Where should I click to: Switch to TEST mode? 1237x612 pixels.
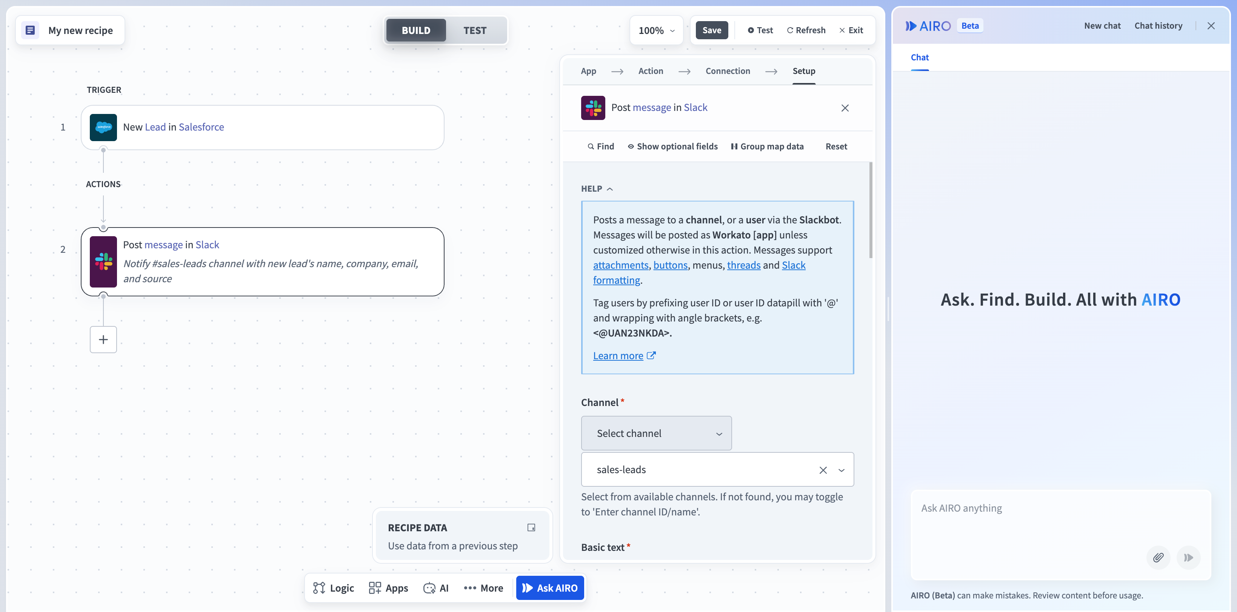point(475,30)
